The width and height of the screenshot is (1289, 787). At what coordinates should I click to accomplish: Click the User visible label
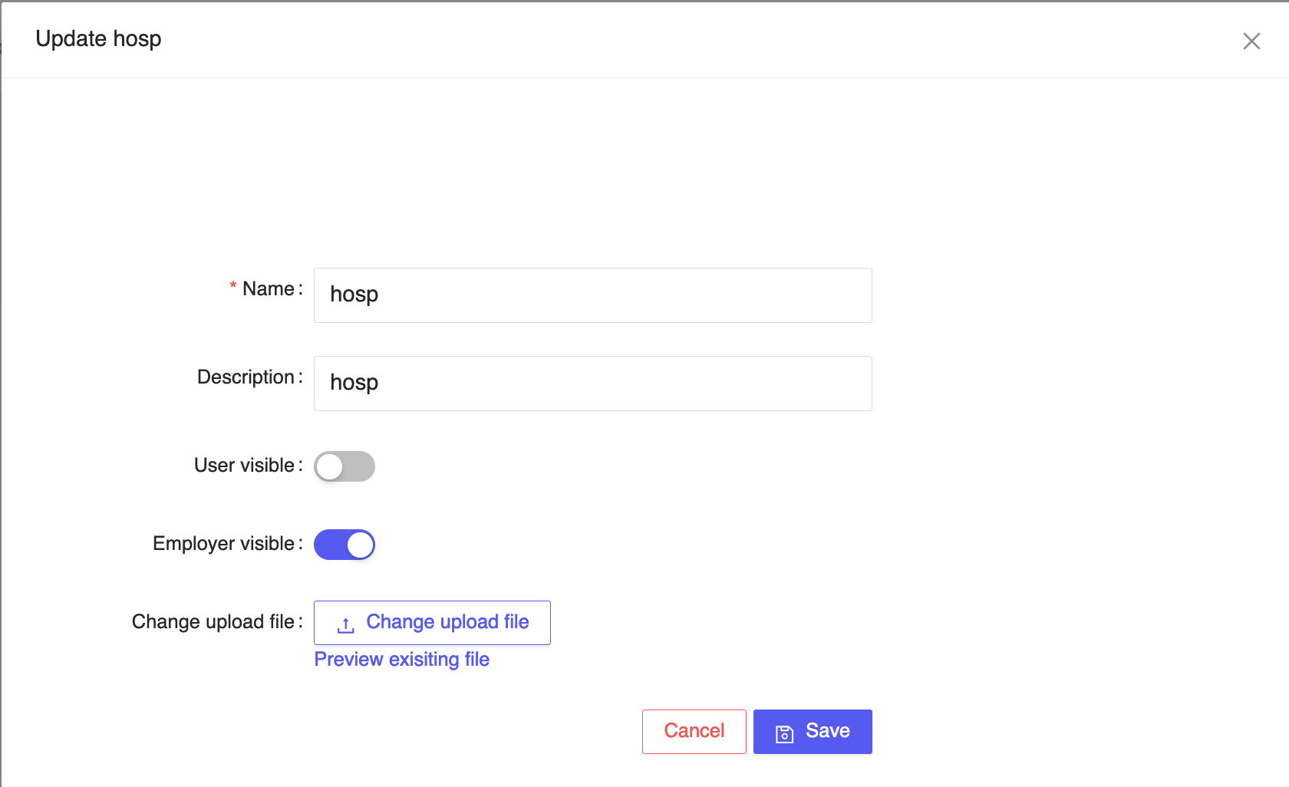coord(244,466)
